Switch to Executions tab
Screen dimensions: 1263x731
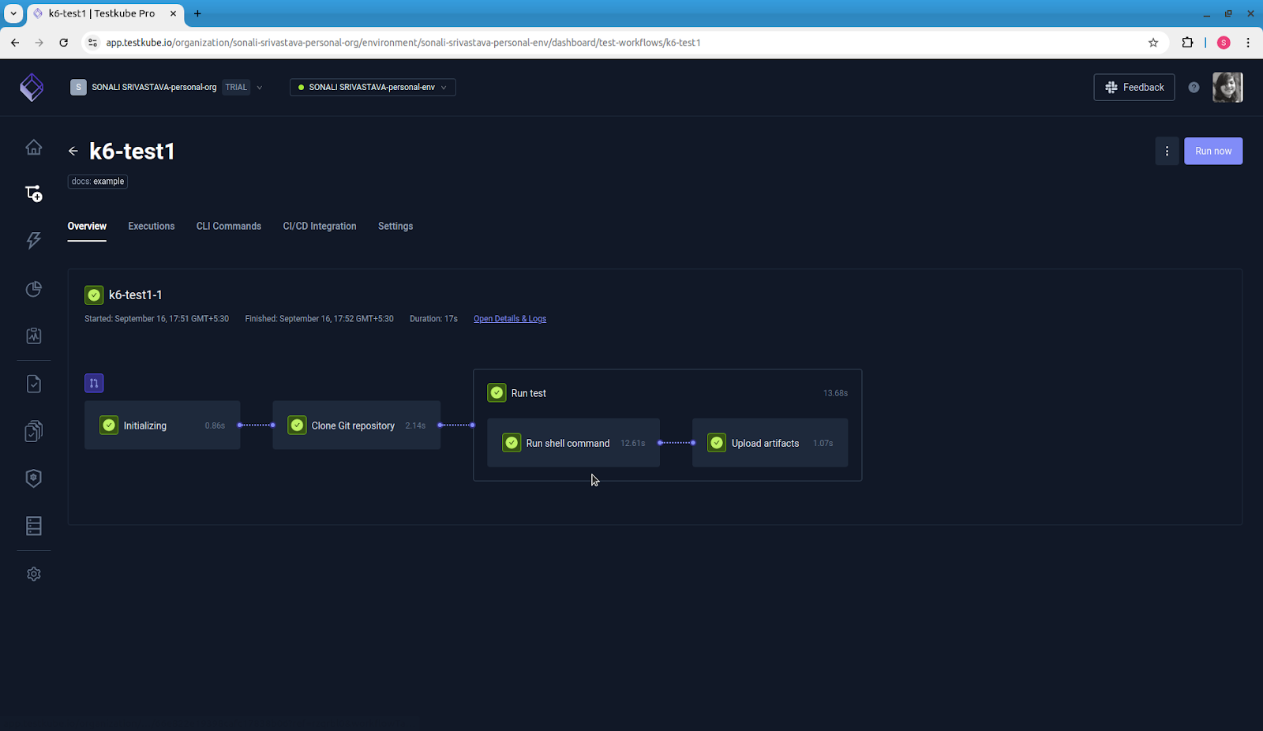152,226
